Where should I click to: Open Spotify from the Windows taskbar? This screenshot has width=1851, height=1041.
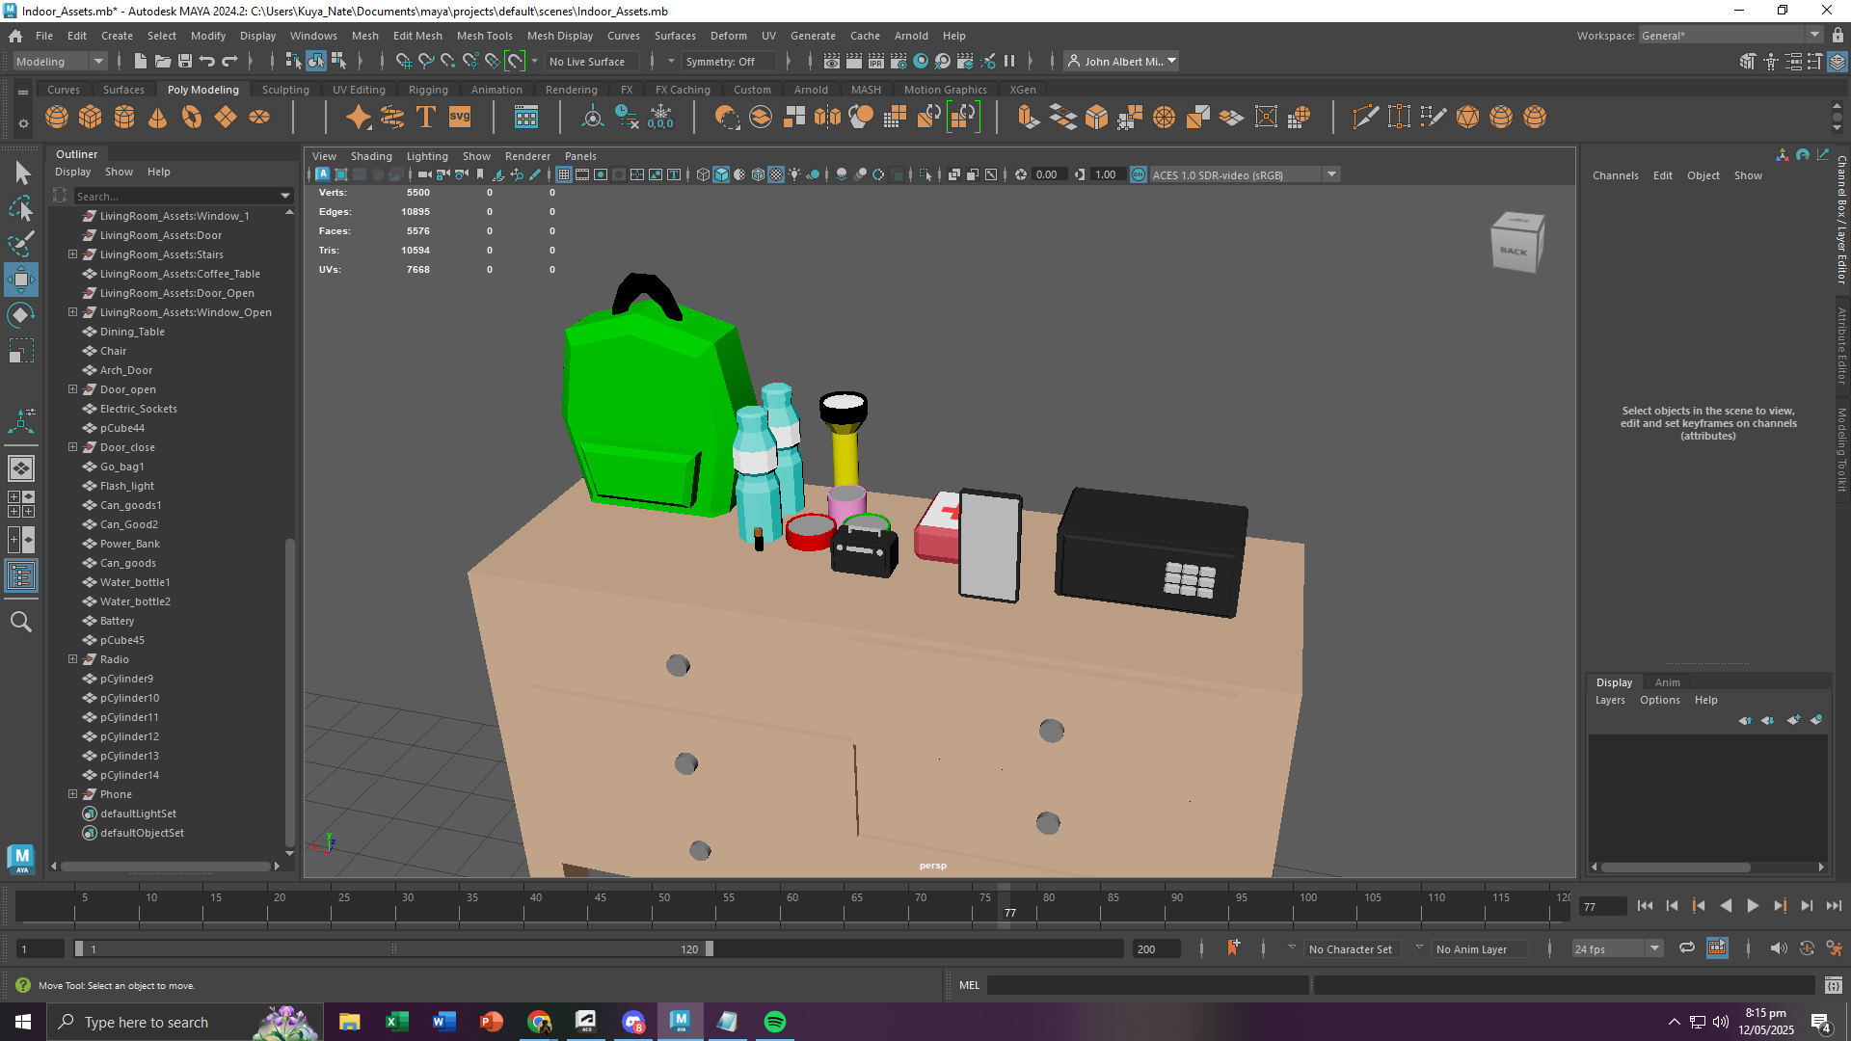tap(775, 1022)
